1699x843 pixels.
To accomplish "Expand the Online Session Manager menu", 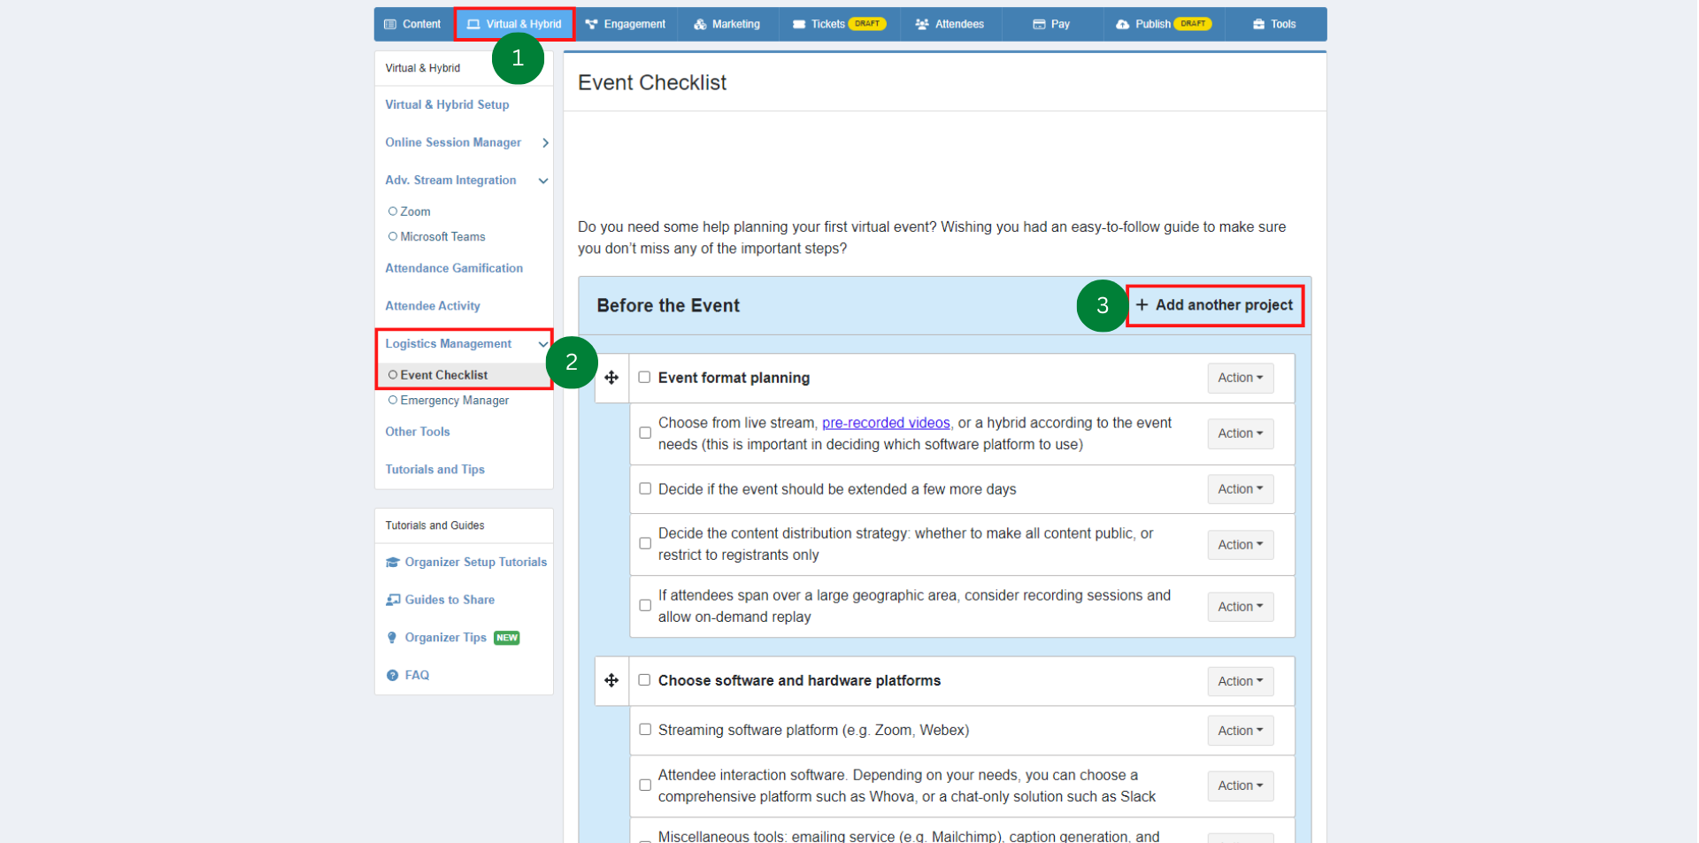I will pos(545,142).
